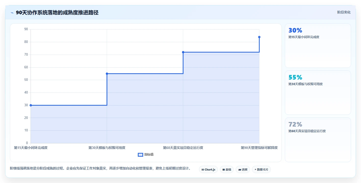
Task: Select the 进度 tag chip
Action: pyautogui.click(x=243, y=170)
